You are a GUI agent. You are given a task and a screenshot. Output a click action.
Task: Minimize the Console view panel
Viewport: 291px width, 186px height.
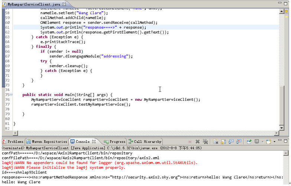coord(280,140)
